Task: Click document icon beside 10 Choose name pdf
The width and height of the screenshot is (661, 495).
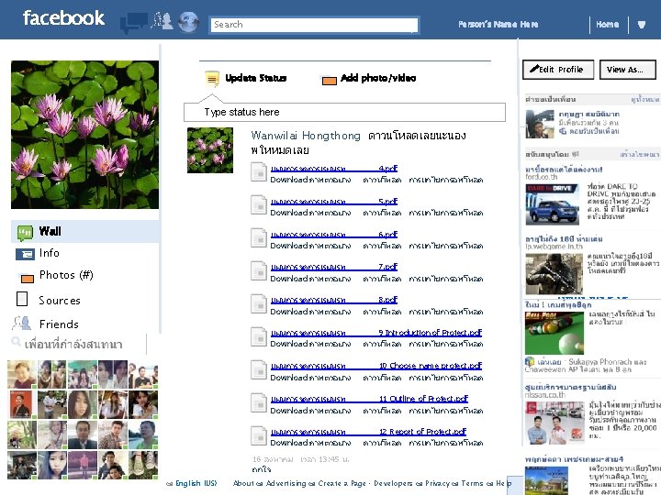Action: [x=259, y=369]
